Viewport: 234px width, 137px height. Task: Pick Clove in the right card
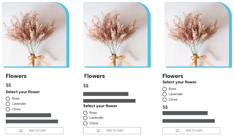[165, 100]
